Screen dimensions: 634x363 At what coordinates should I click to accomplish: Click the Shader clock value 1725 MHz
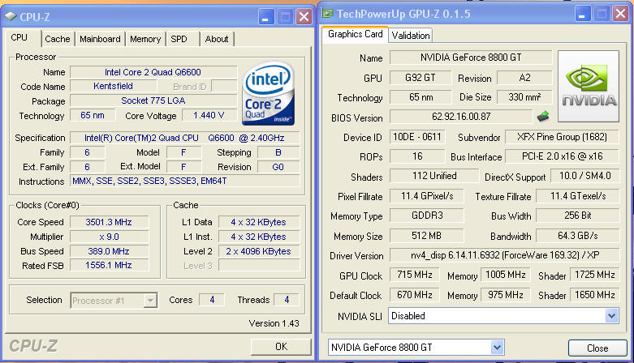594,275
